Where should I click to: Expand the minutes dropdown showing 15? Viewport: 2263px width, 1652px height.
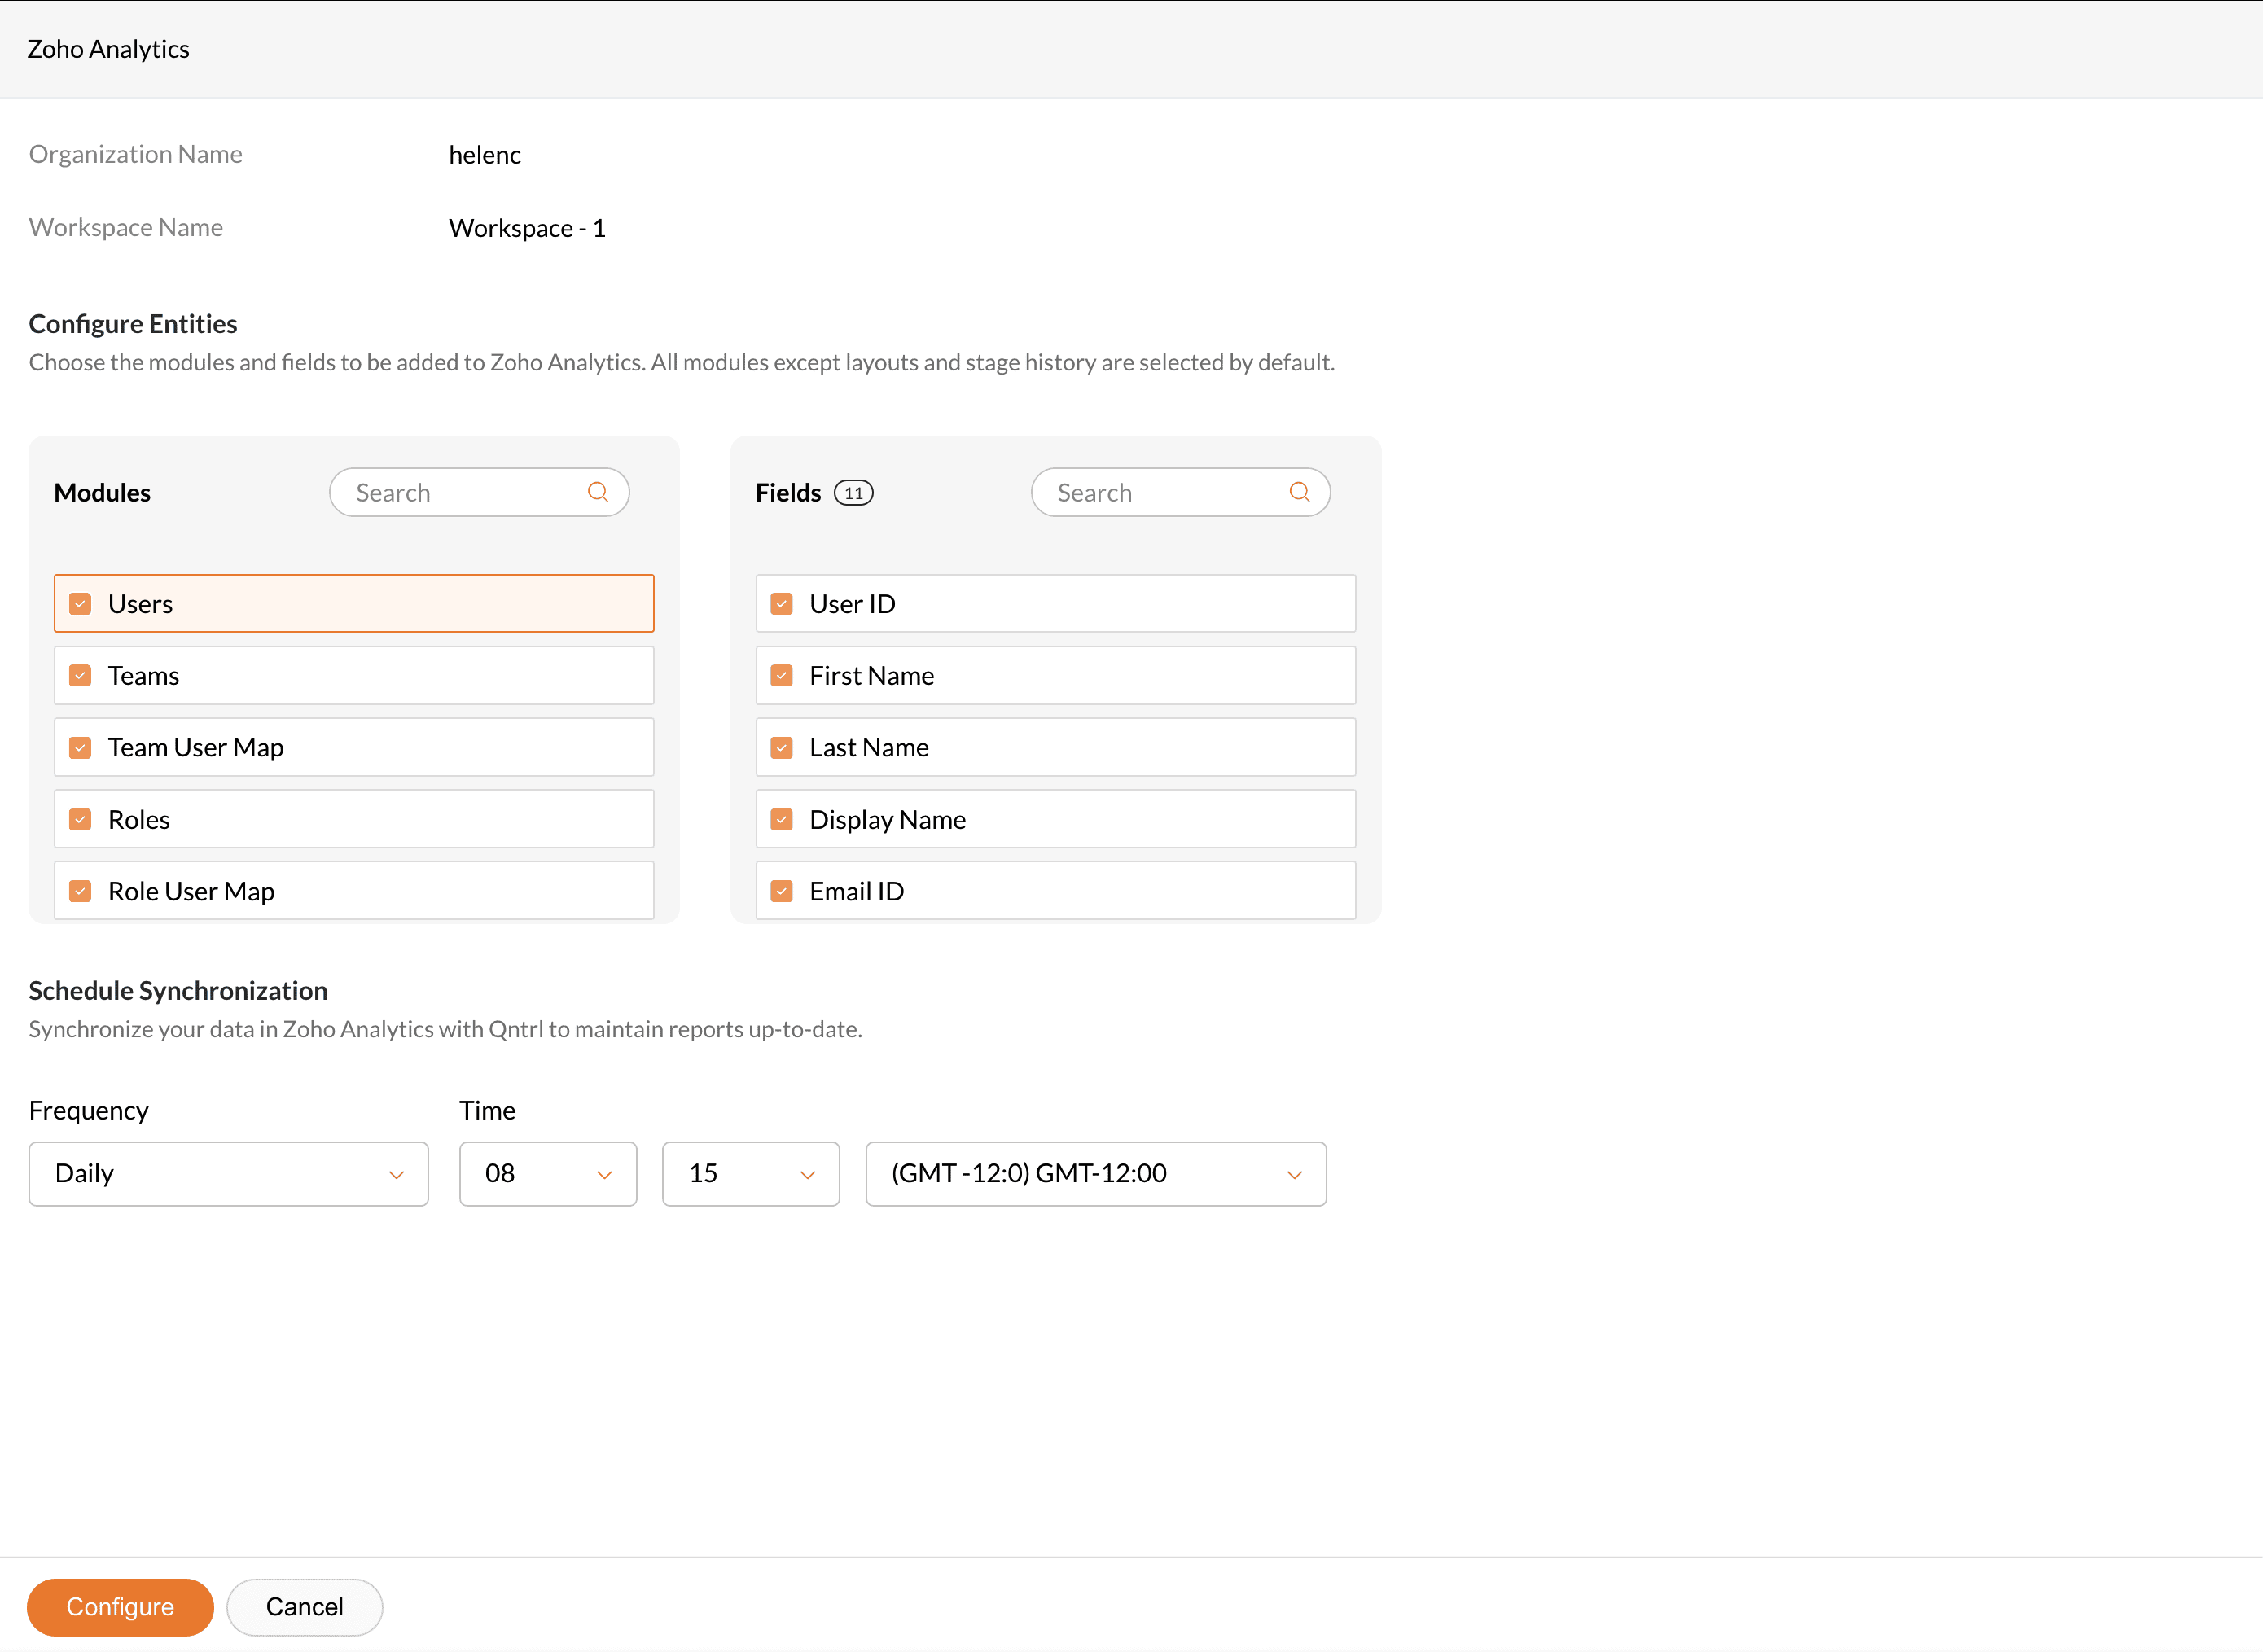coord(750,1174)
